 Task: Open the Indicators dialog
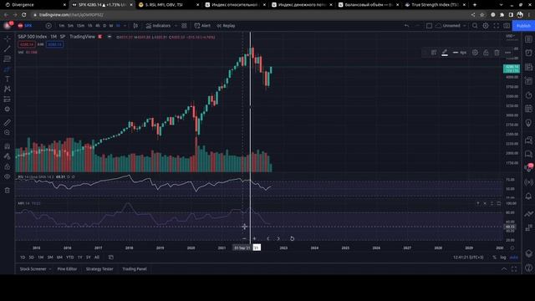point(158,26)
